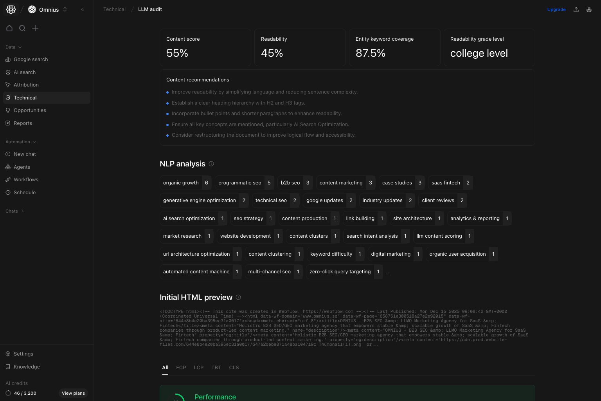The width and height of the screenshot is (601, 401).
Task: Navigate to Opportunities
Action: click(x=30, y=110)
